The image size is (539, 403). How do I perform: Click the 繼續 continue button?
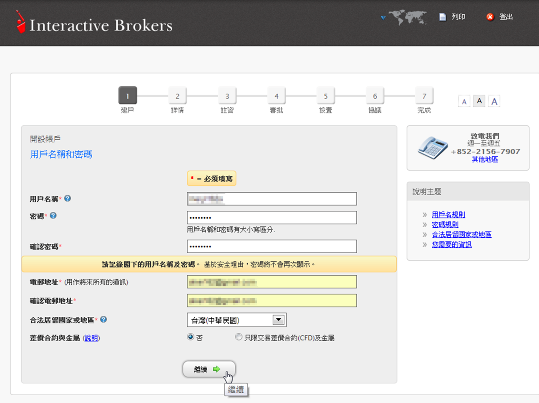click(x=209, y=369)
